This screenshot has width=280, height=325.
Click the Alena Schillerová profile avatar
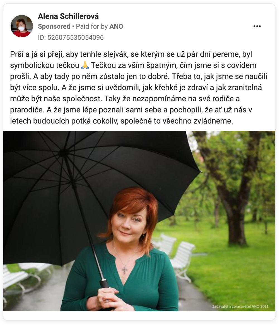point(22,26)
